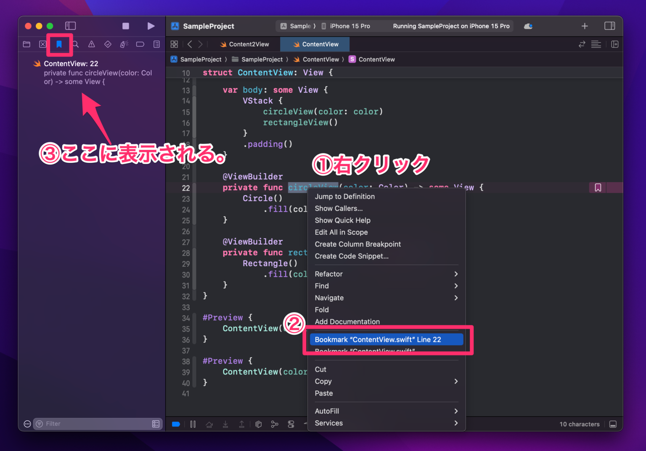
Task: Click the step over debug icon
Action: pos(209,424)
